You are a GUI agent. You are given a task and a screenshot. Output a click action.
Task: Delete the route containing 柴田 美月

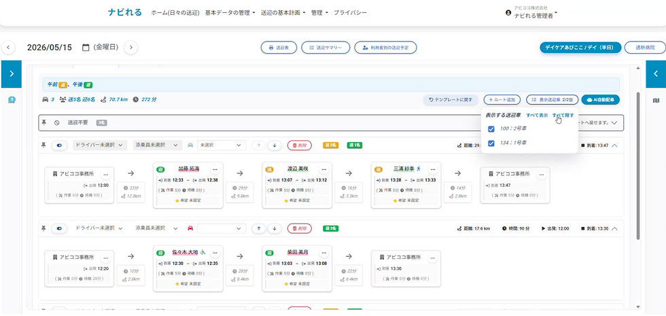point(300,228)
